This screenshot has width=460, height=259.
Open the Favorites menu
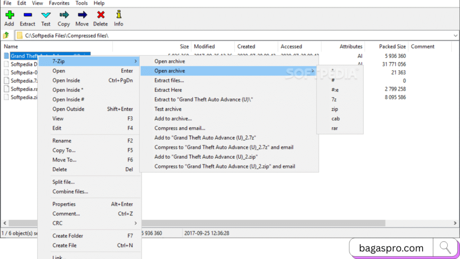59,3
